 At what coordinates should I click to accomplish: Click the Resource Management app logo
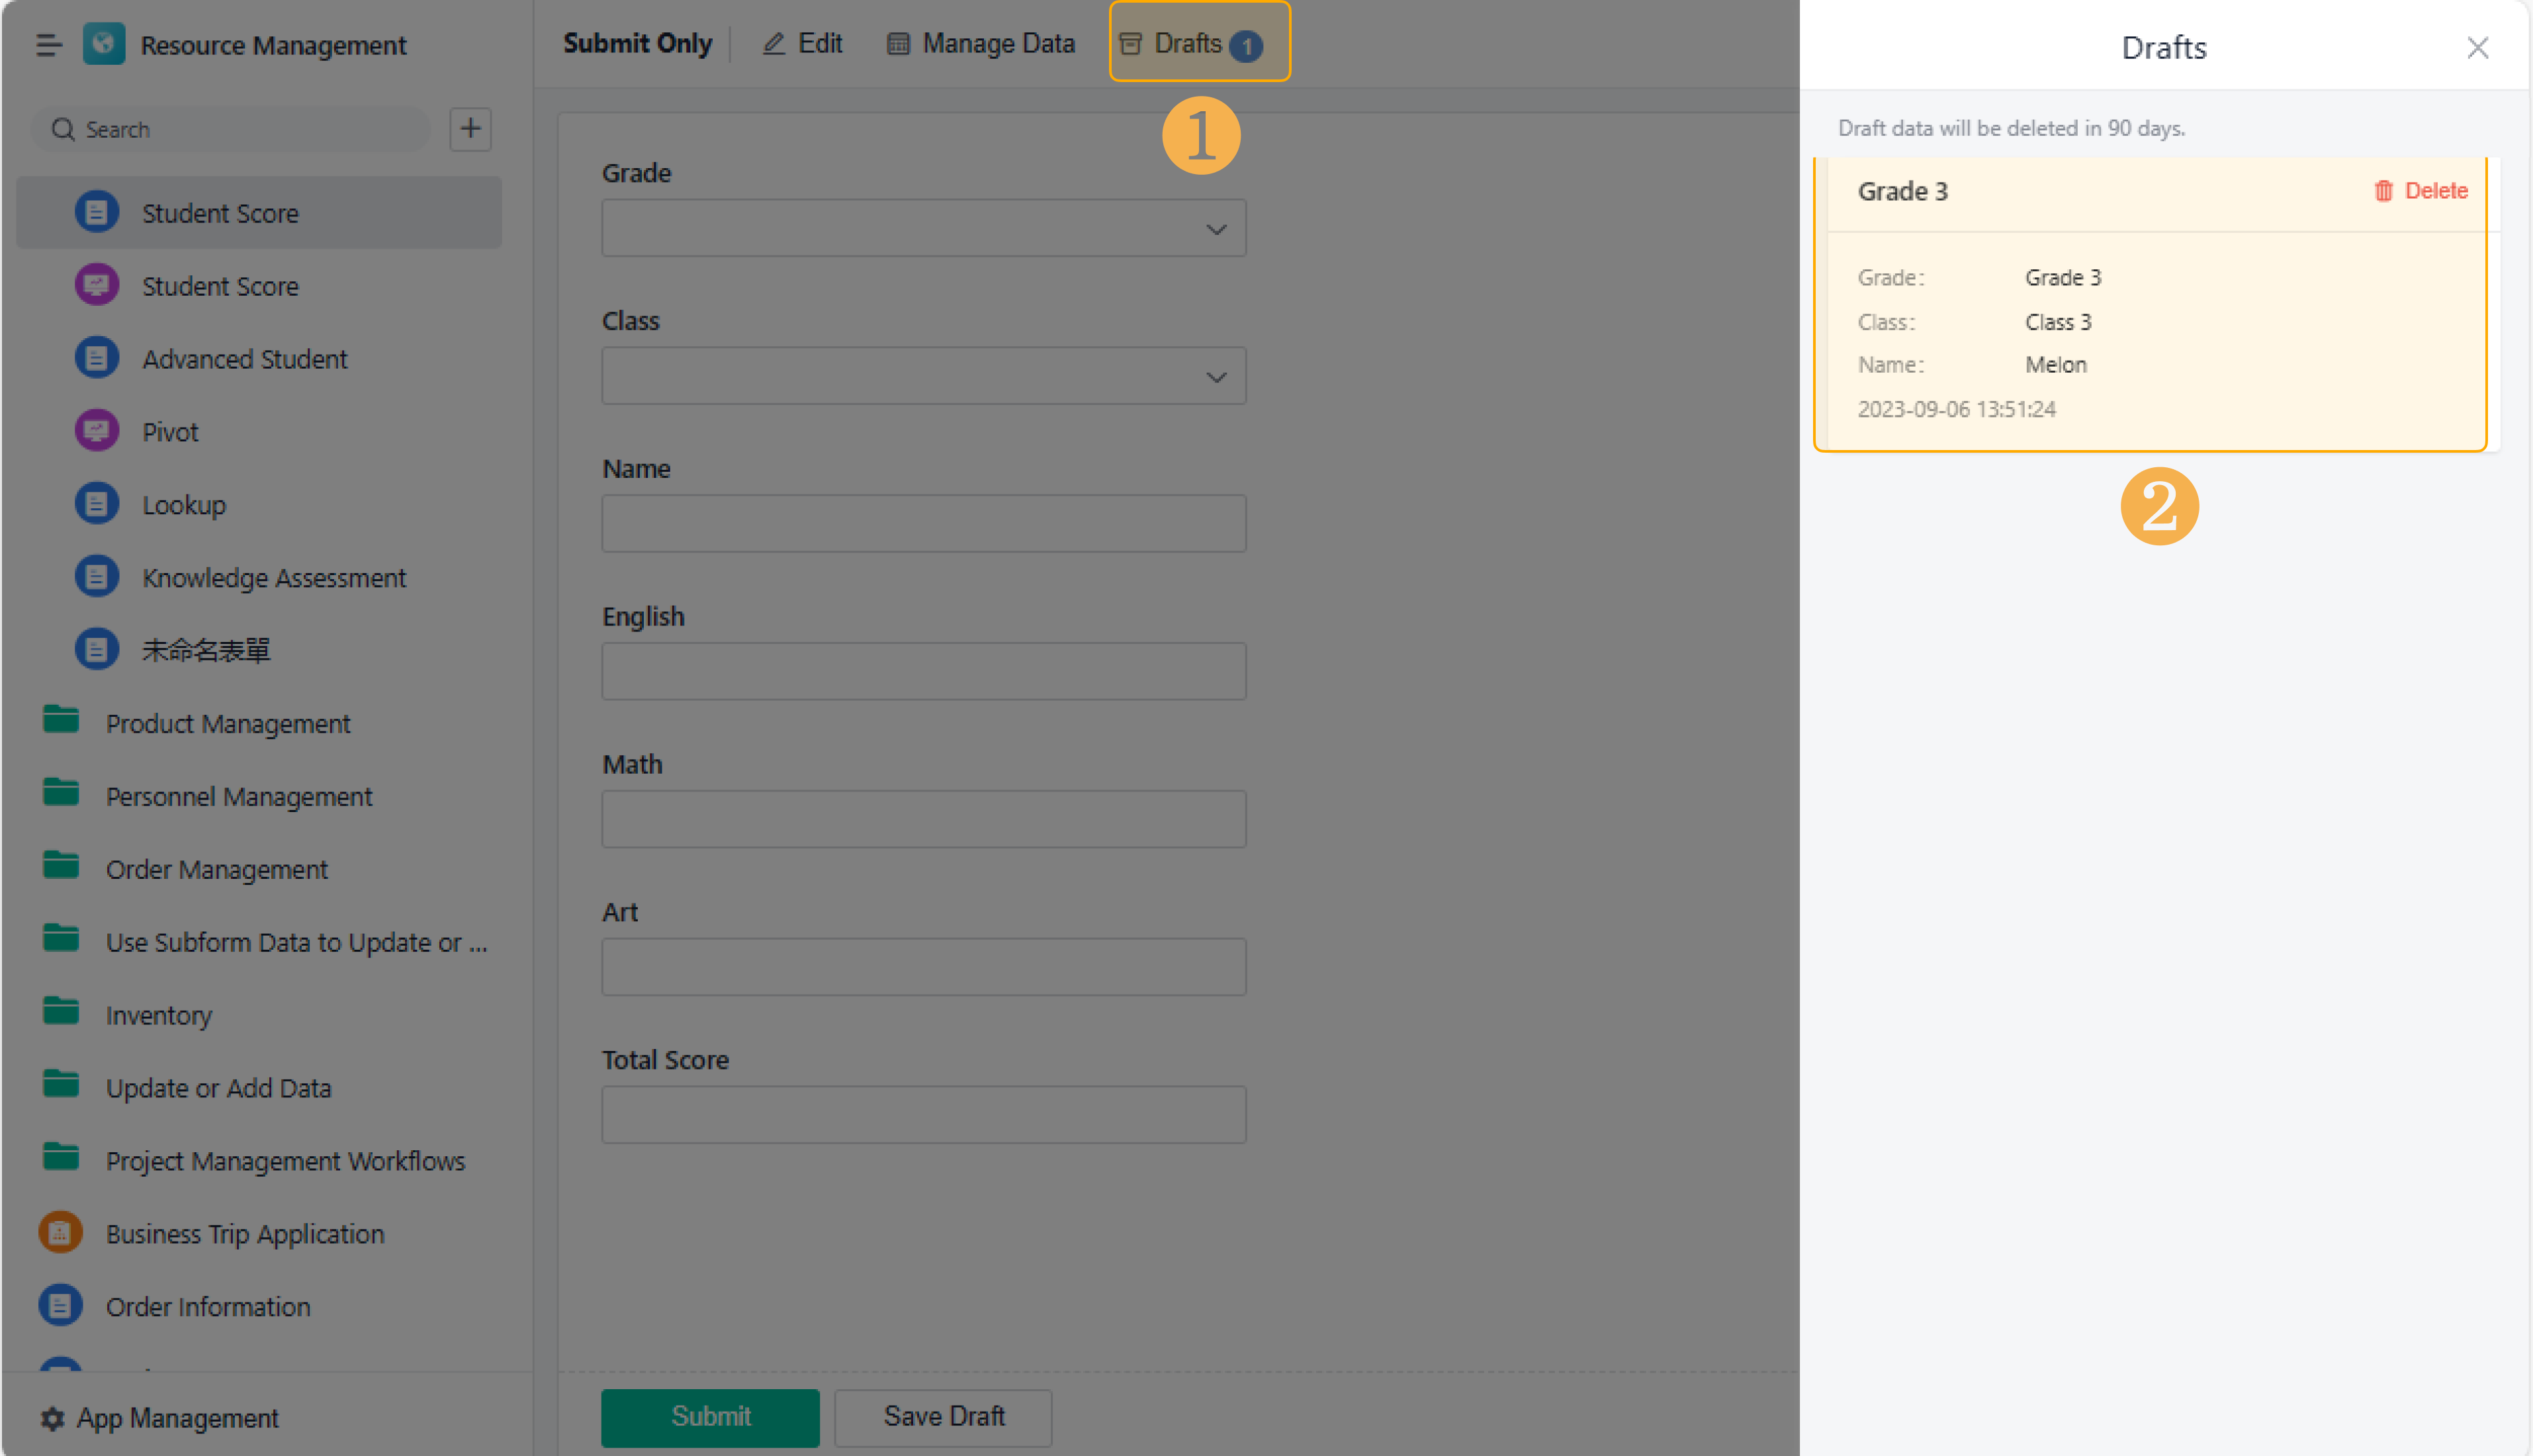[x=104, y=44]
